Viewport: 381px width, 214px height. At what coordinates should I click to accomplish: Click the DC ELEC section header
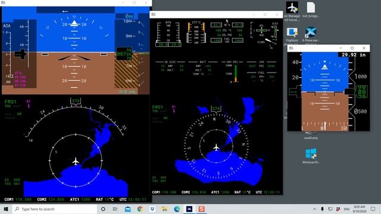pyautogui.click(x=170, y=62)
